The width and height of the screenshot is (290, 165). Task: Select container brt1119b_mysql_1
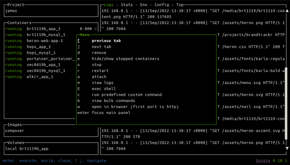click(x=40, y=35)
